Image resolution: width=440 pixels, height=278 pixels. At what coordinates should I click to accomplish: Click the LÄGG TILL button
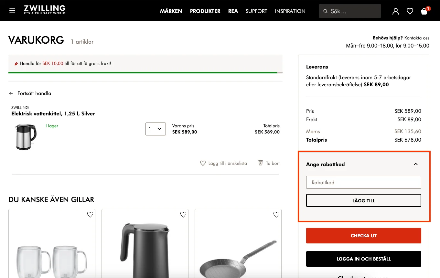364,200
